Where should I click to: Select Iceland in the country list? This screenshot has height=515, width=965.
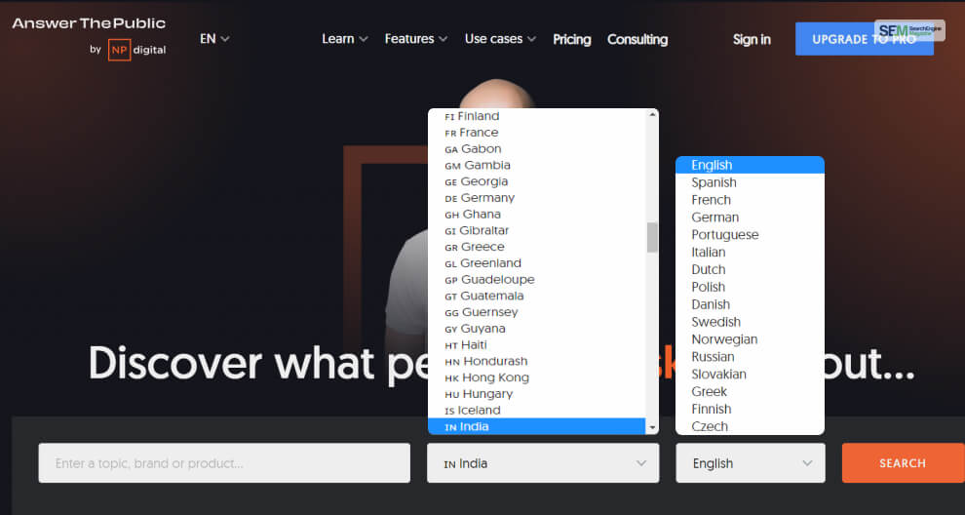tap(537, 410)
